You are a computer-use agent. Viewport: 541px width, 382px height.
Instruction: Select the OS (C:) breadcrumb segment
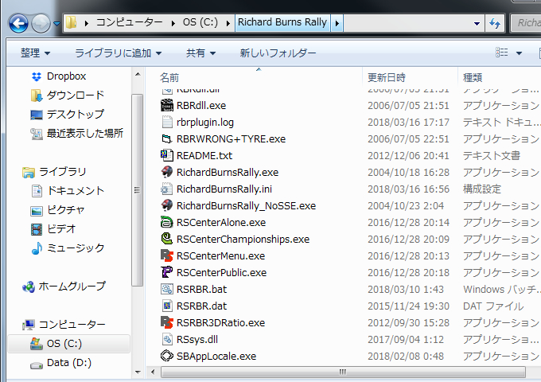coord(200,23)
